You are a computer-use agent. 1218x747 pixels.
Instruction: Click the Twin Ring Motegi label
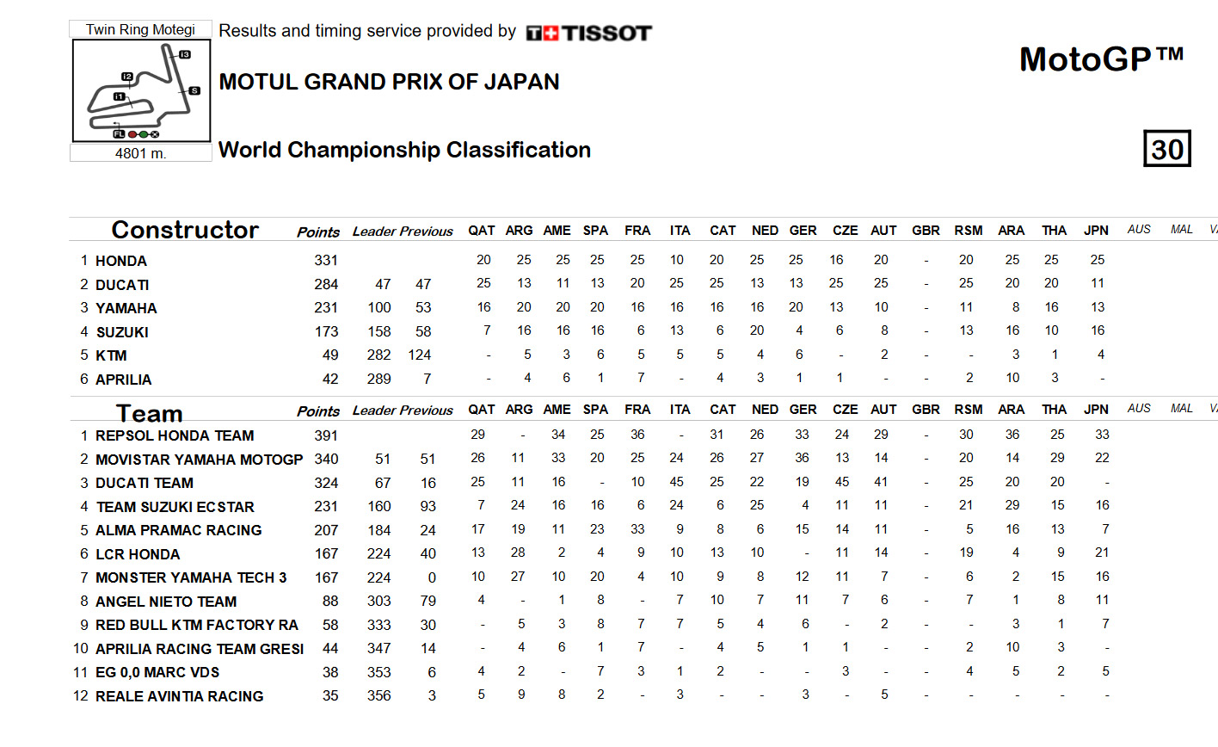[x=141, y=29]
